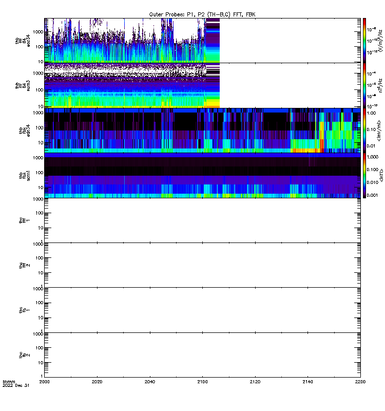Click the 2020 time tick label
The image size is (385, 411).
(97, 382)
